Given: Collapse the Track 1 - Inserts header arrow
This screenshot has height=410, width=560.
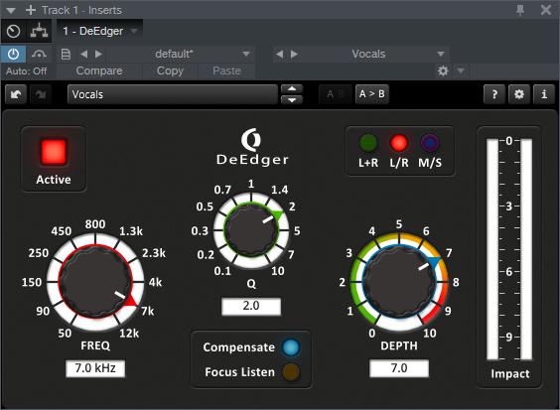Looking at the screenshot, I should [x=11, y=10].
